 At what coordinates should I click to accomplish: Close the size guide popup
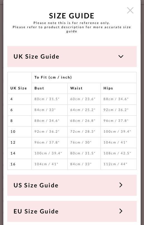[130, 10]
